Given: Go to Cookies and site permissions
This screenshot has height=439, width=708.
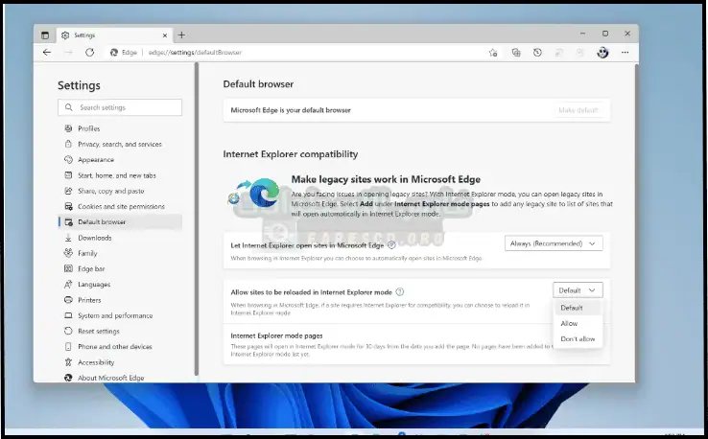Looking at the screenshot, I should [121, 206].
